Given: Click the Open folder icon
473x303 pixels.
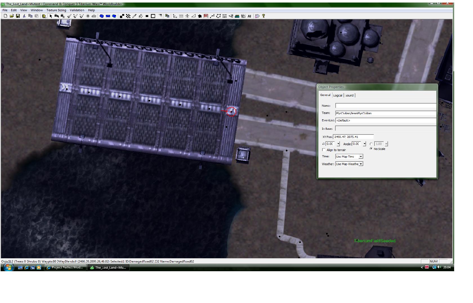Looking at the screenshot, I should pyautogui.click(x=12, y=16).
